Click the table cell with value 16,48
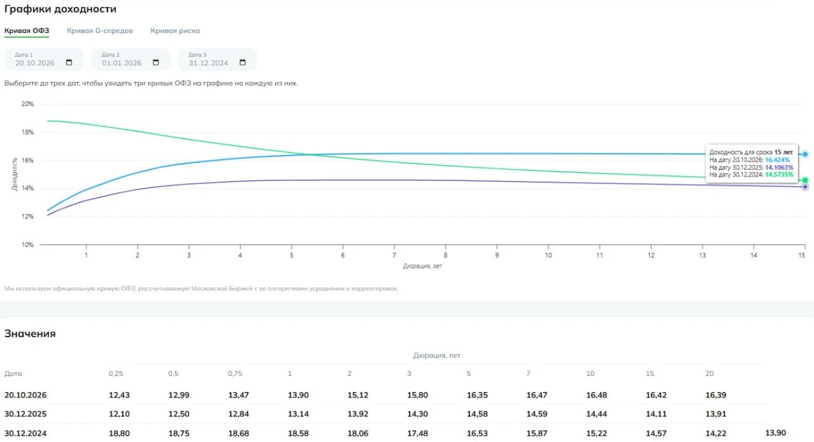This screenshot has width=814, height=442. 597,395
